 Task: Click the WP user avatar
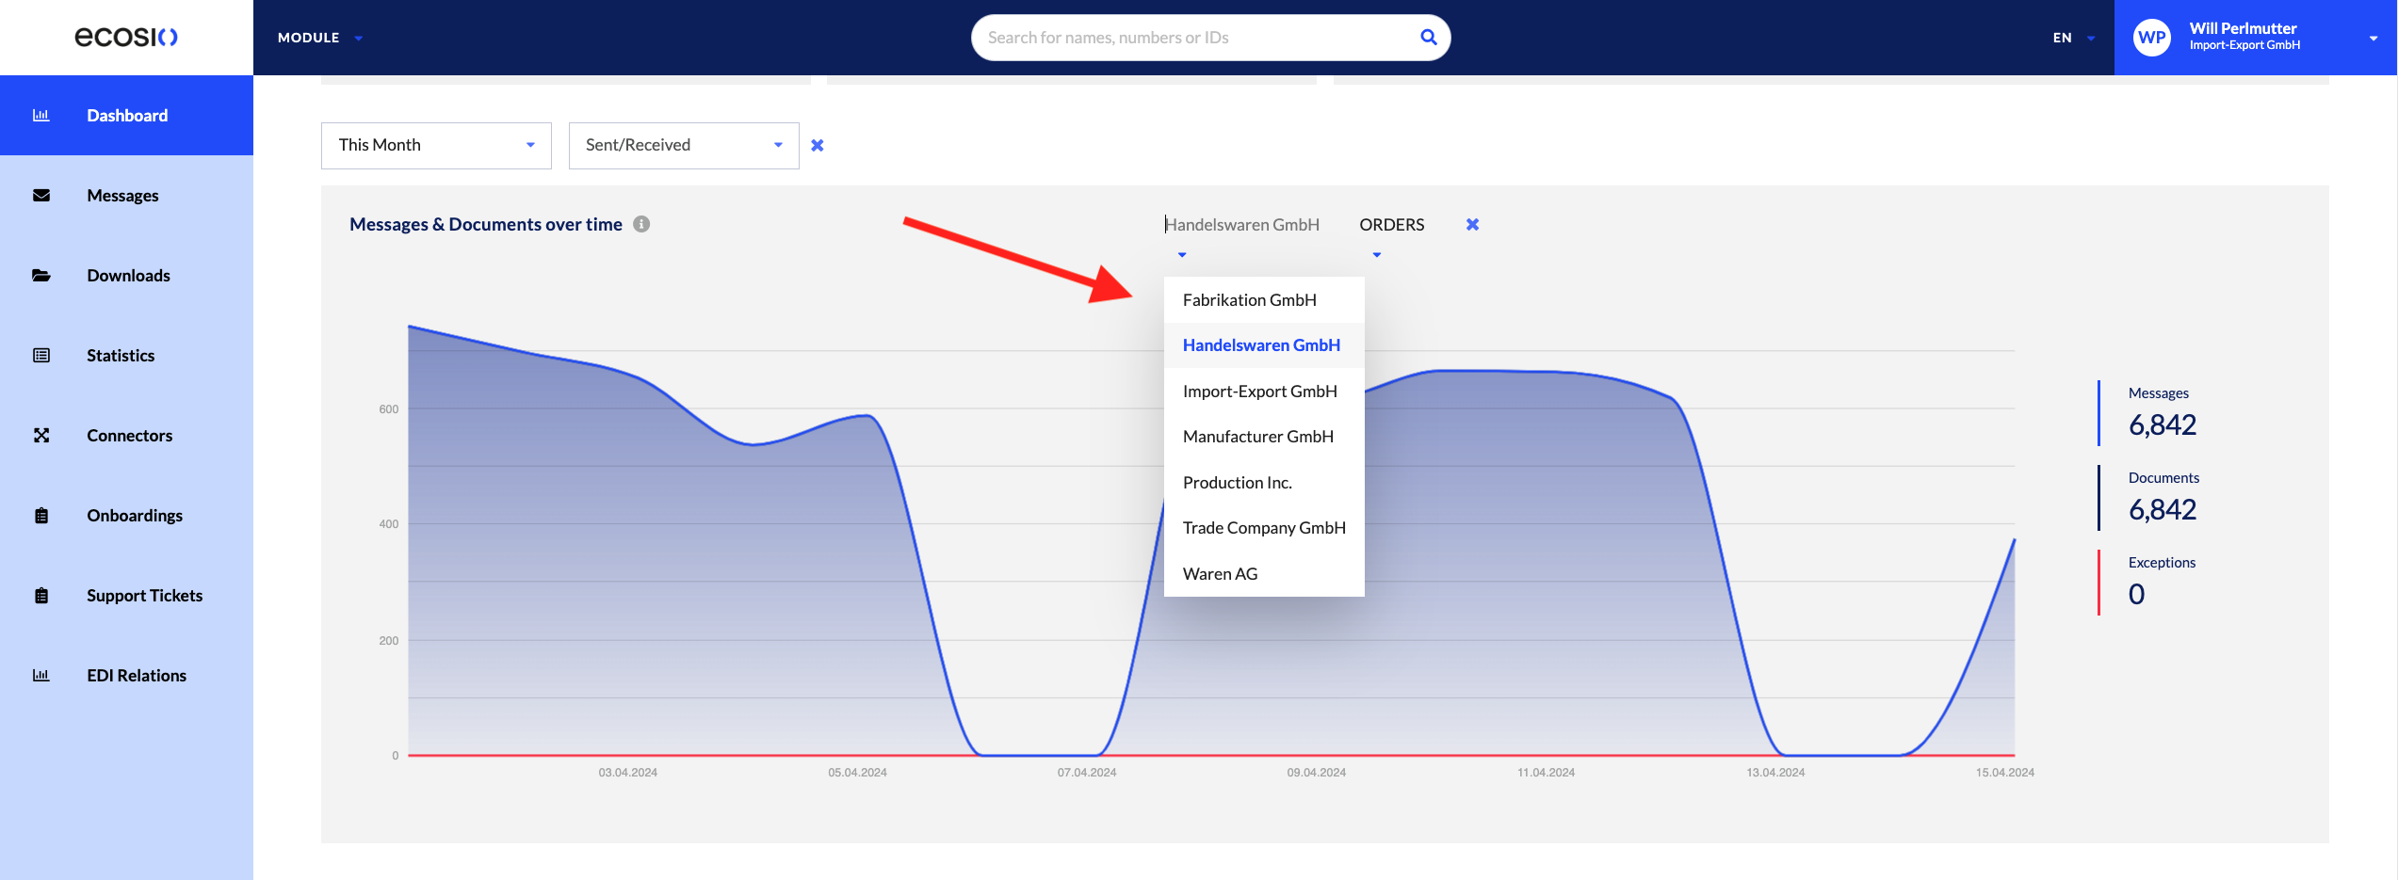click(2151, 38)
